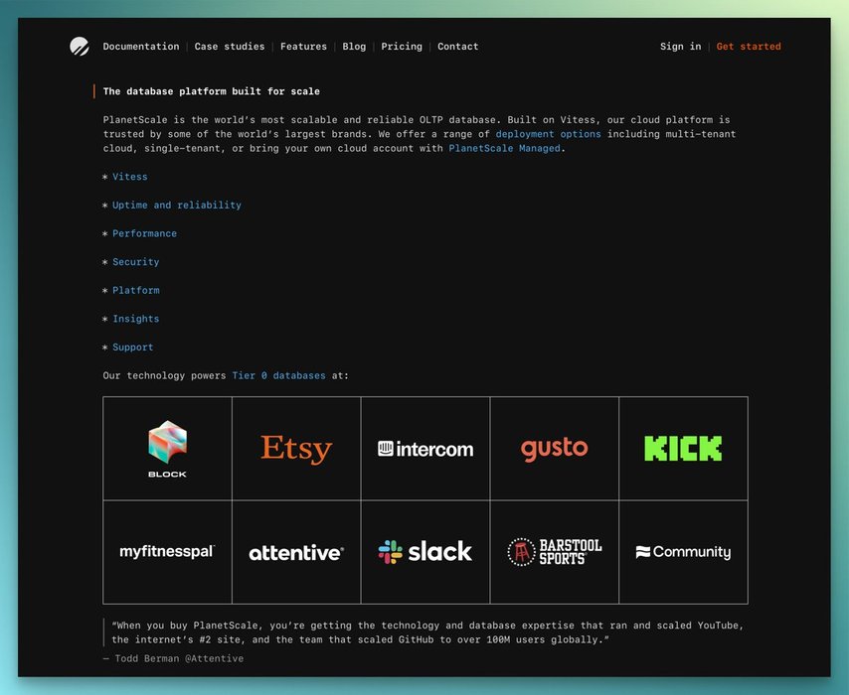The image size is (849, 695).
Task: Select the MyFitnessPal logo
Action: [167, 552]
